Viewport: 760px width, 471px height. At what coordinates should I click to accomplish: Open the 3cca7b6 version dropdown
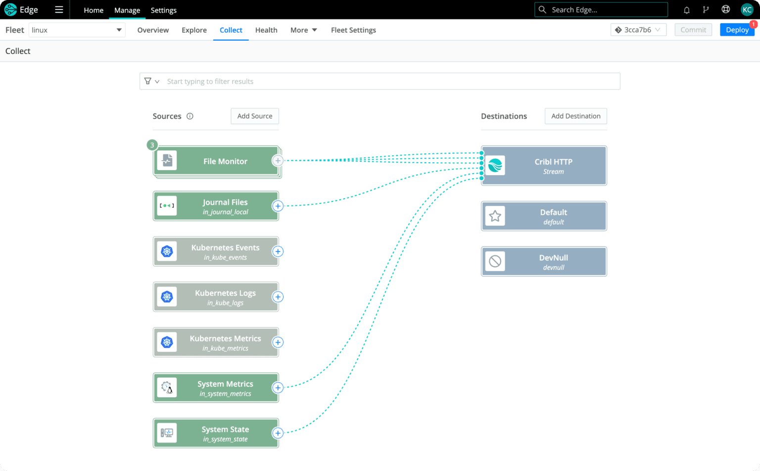click(x=638, y=30)
